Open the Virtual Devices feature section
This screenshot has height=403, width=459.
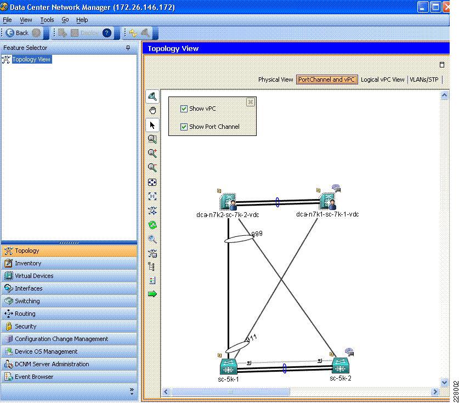69,276
